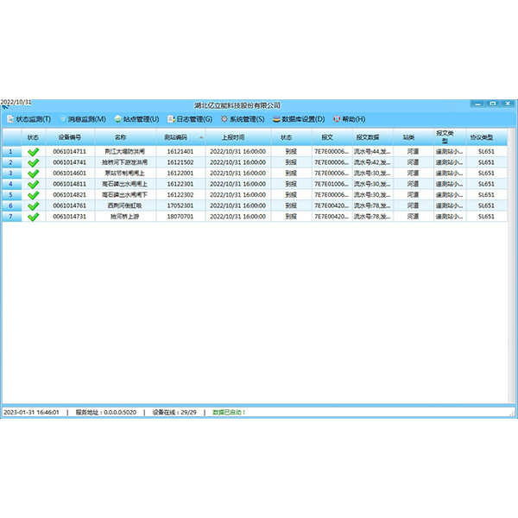
Task: Select station code cell 16122301
Action: tap(180, 184)
